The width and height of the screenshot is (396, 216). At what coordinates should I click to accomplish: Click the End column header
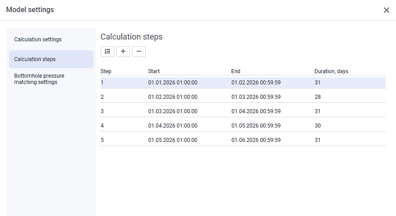[236, 71]
